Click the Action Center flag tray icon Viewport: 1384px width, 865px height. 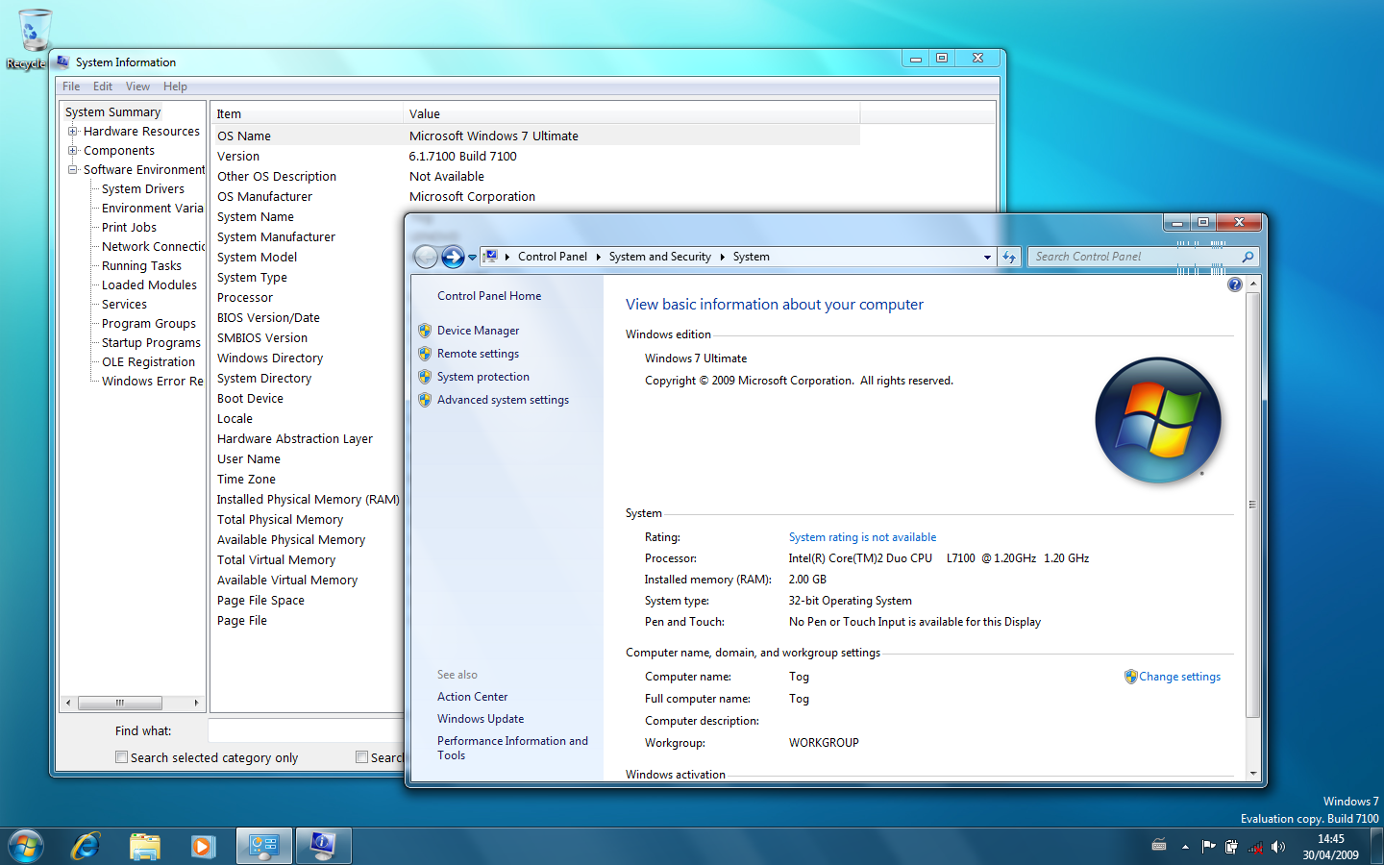[1208, 847]
